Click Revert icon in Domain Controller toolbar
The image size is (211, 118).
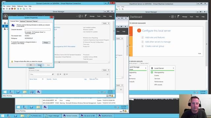coord(27,9)
